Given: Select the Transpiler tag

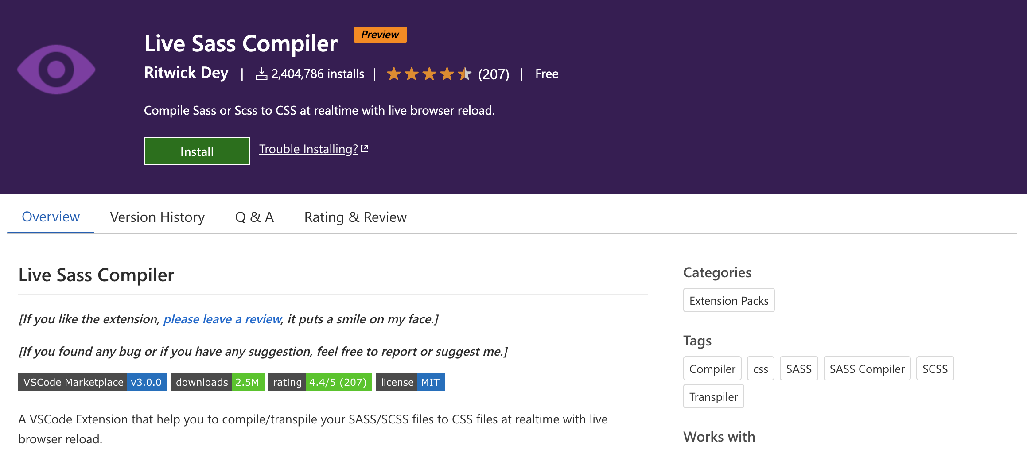Looking at the screenshot, I should 713,397.
